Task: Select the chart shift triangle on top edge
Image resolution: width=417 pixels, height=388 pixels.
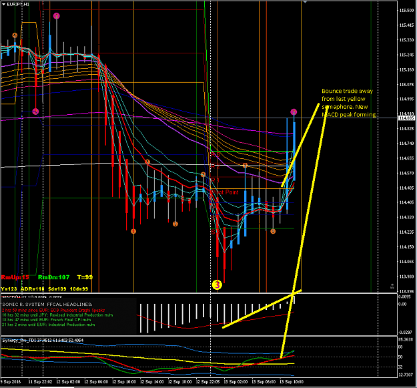Action: point(305,2)
